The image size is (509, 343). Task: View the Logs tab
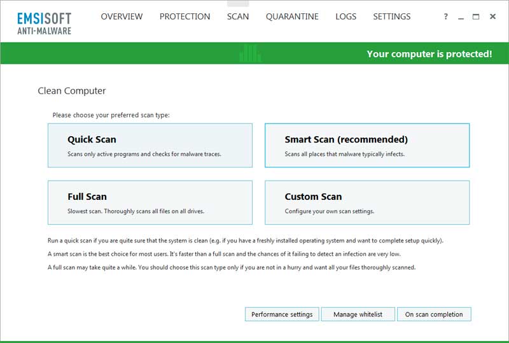[x=345, y=17]
